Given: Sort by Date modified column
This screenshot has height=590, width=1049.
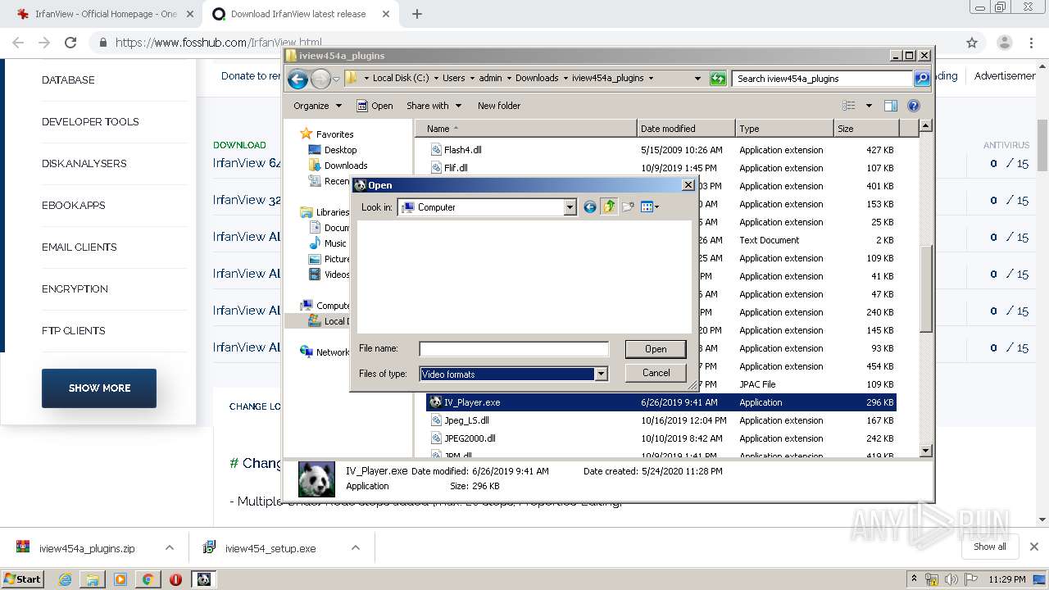Looking at the screenshot, I should tap(685, 129).
